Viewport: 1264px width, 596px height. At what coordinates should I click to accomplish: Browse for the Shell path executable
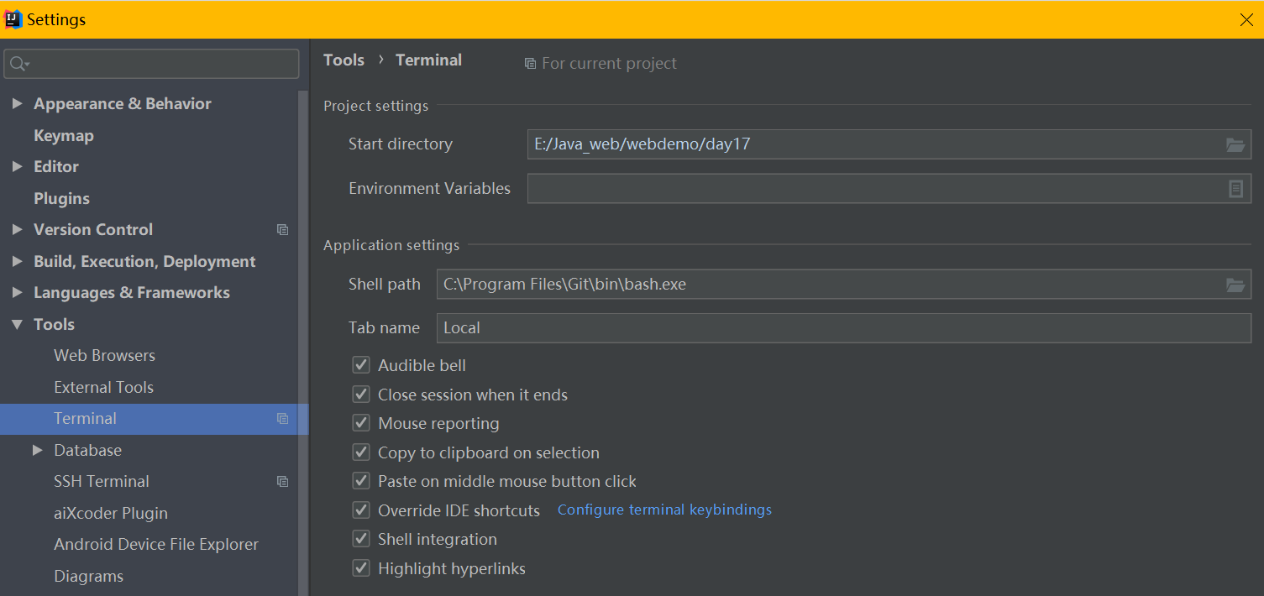click(x=1235, y=284)
